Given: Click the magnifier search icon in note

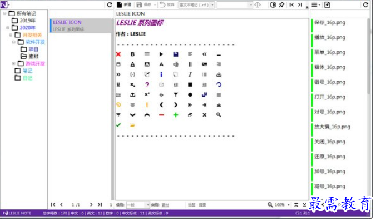Looking at the screenshot, I should click(x=219, y=115).
